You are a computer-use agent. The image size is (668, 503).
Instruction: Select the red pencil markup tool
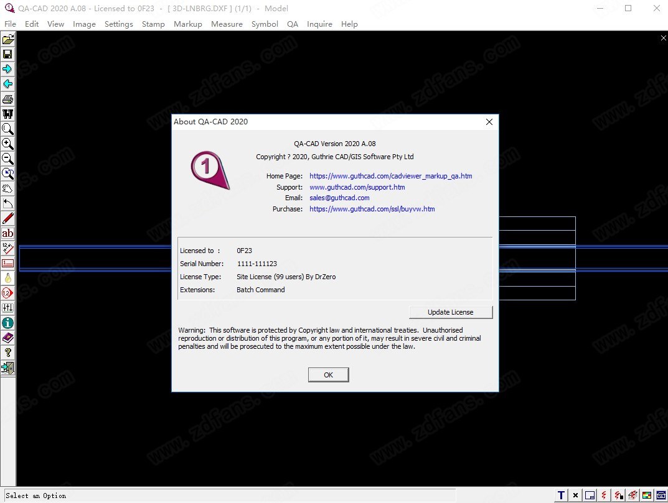7,218
